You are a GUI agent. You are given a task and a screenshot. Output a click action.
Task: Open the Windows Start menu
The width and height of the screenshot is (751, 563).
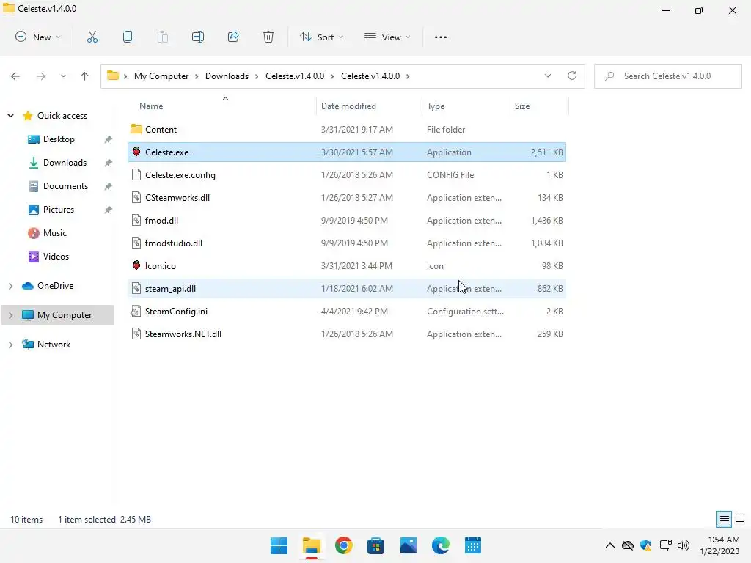(279, 545)
